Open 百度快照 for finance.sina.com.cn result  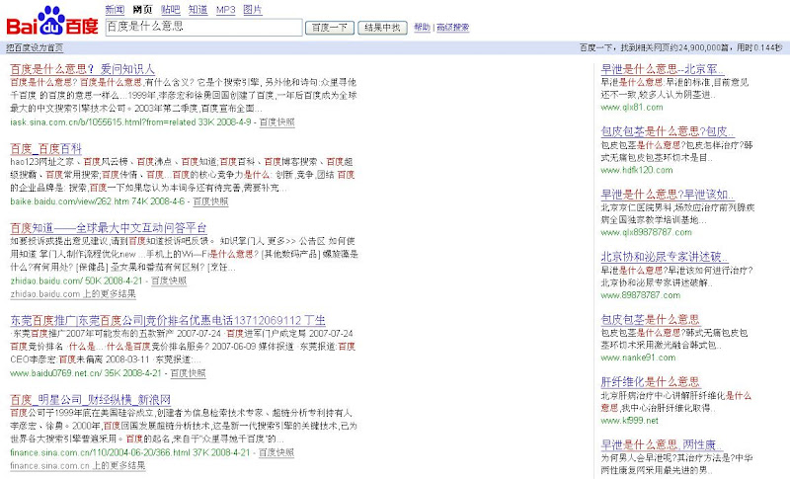tap(276, 452)
